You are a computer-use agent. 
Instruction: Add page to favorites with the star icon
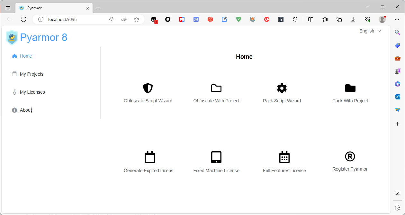coord(137,19)
